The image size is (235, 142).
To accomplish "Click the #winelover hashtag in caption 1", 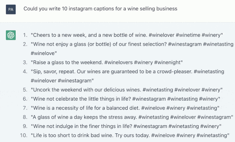I will [161, 35].
